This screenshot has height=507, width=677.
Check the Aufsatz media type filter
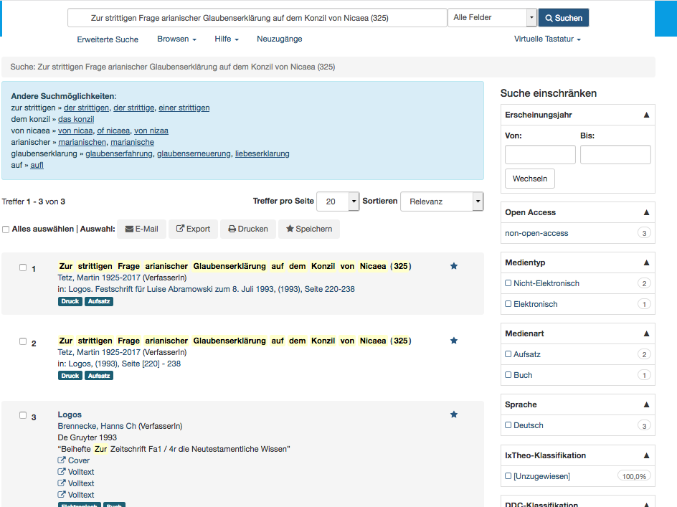point(508,354)
